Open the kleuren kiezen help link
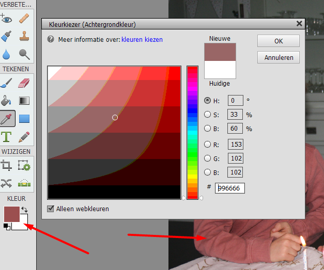 coord(142,39)
